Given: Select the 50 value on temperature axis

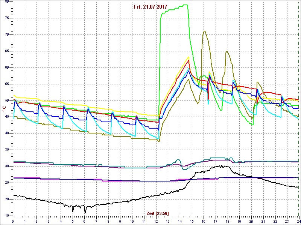Looking at the screenshot, I should coord(7,100).
